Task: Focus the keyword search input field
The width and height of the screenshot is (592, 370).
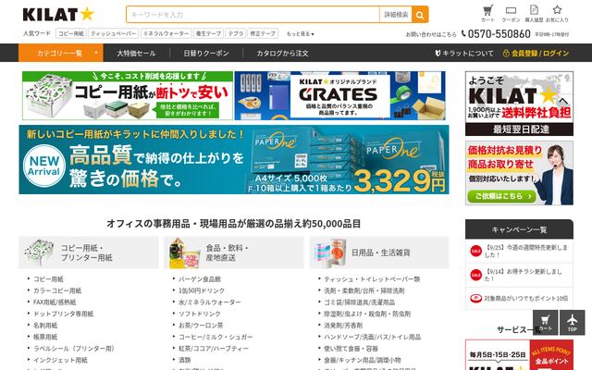Action: 253,15
